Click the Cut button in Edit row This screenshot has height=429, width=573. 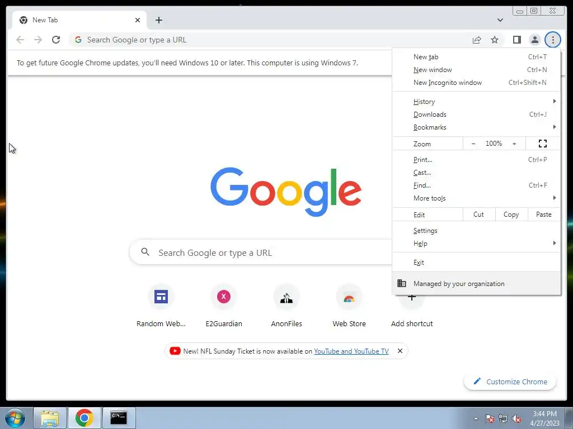coord(479,214)
